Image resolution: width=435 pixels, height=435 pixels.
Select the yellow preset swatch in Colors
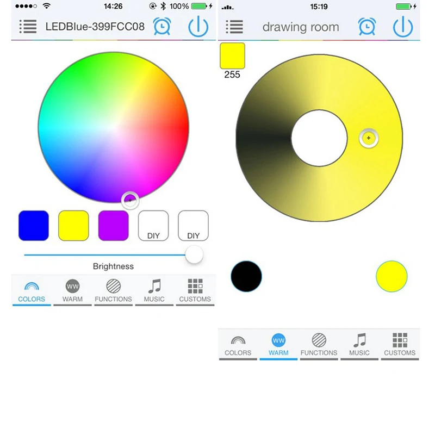click(73, 226)
